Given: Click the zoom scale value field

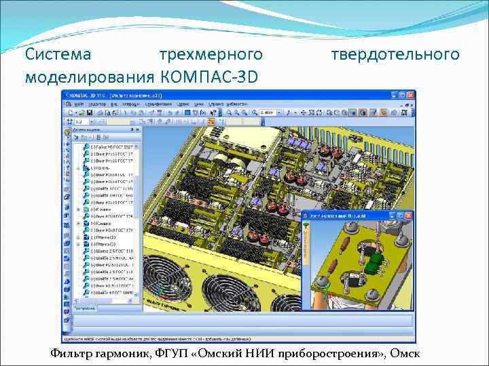Looking at the screenshot, I should [268, 113].
